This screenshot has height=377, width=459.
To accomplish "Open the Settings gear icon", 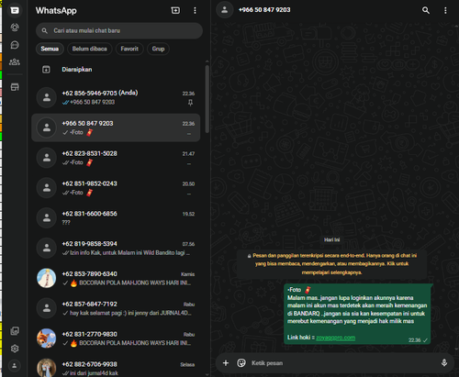I will click(x=15, y=349).
